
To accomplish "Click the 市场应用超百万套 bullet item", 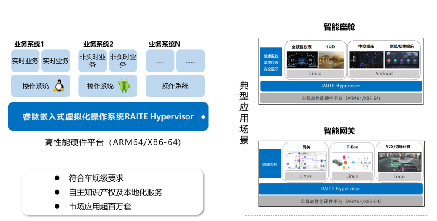I will pyautogui.click(x=100, y=206).
